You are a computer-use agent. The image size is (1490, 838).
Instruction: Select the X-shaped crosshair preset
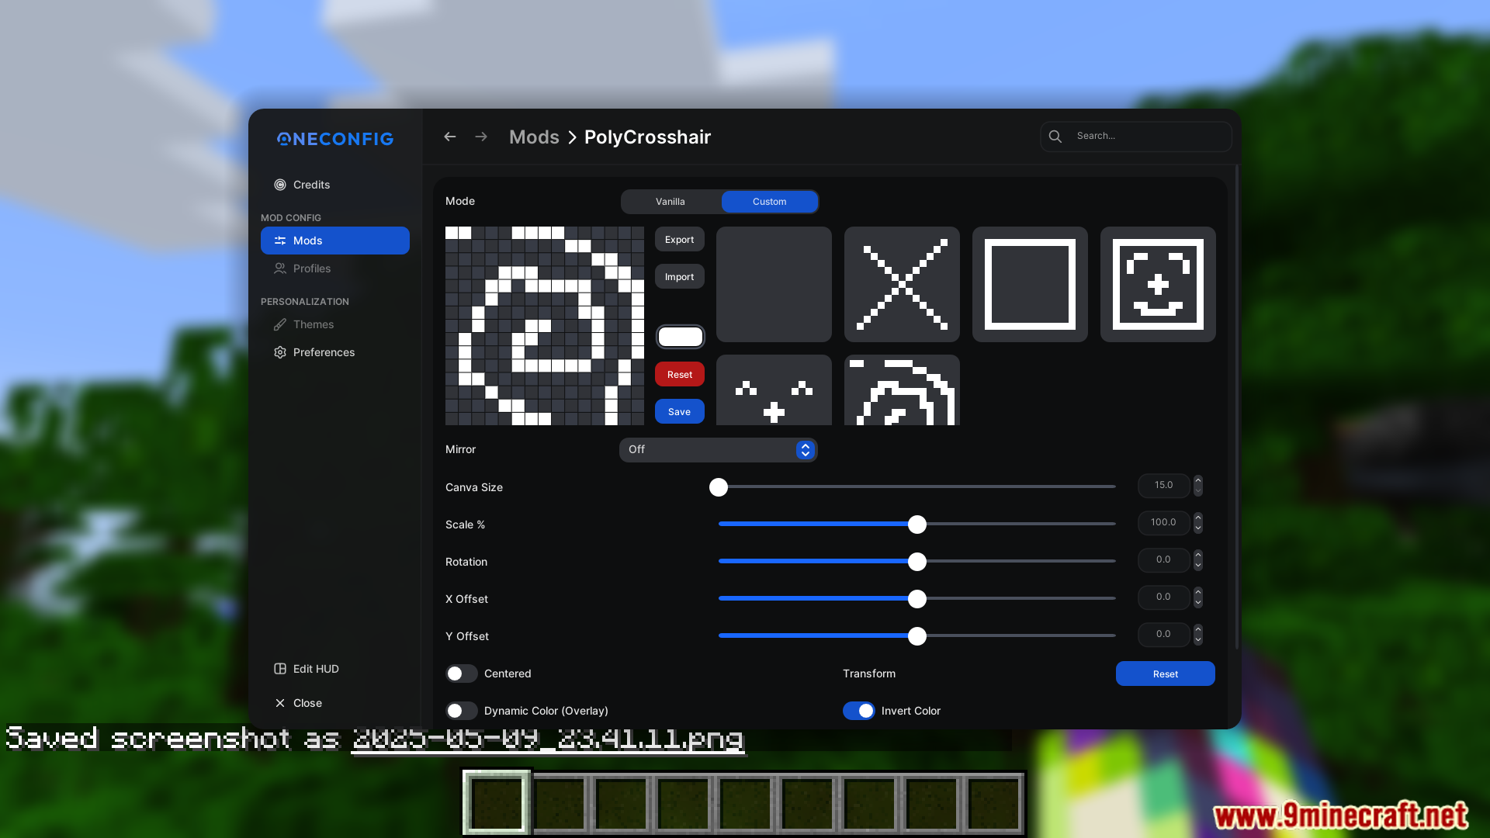(x=902, y=284)
